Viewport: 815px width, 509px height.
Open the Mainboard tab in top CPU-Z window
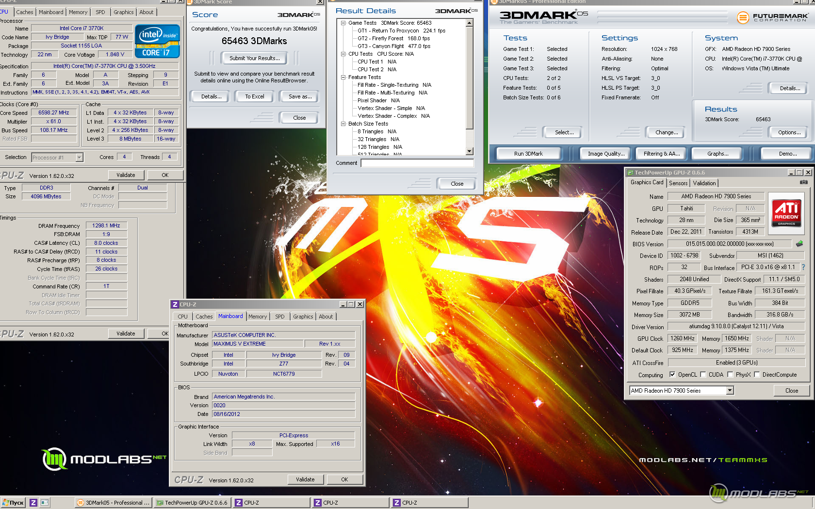point(51,12)
